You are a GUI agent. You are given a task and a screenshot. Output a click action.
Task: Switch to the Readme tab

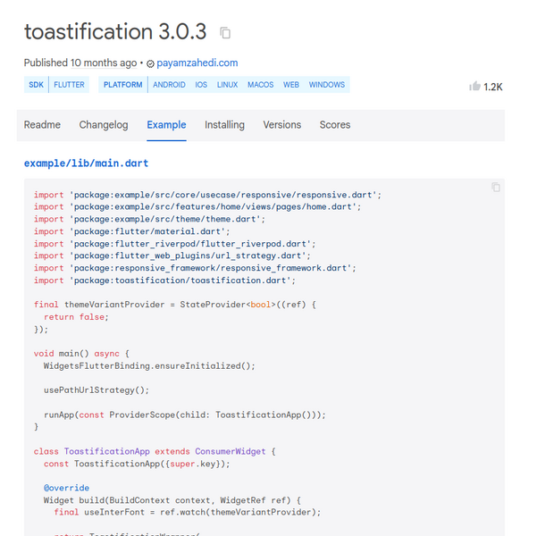(42, 125)
